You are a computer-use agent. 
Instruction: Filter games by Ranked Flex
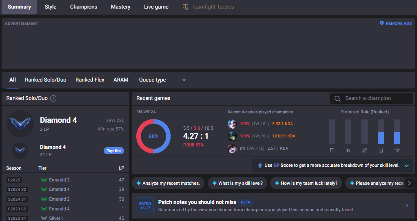(90, 80)
